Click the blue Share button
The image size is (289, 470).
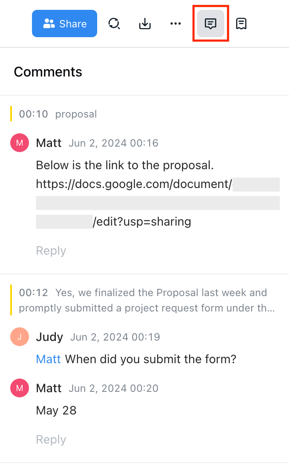(x=64, y=23)
